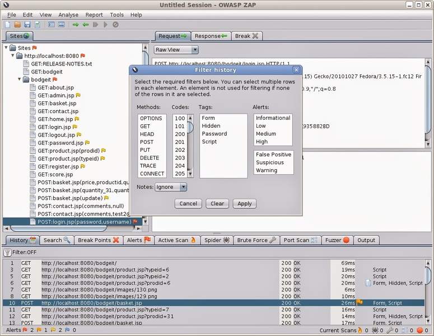Select GET:admin.jsp in the Sites tree
Image resolution: width=434 pixels, height=336 pixels.
[x=56, y=95]
